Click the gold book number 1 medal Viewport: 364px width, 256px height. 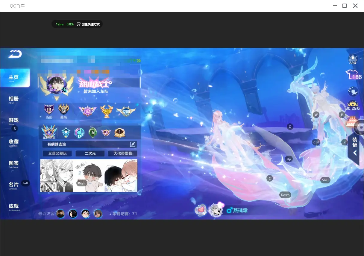coord(119,132)
